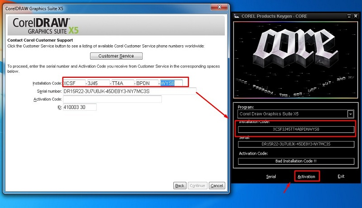The width and height of the screenshot is (362, 208).
Task: Click the keygen Installation Code text box
Action: [296, 130]
